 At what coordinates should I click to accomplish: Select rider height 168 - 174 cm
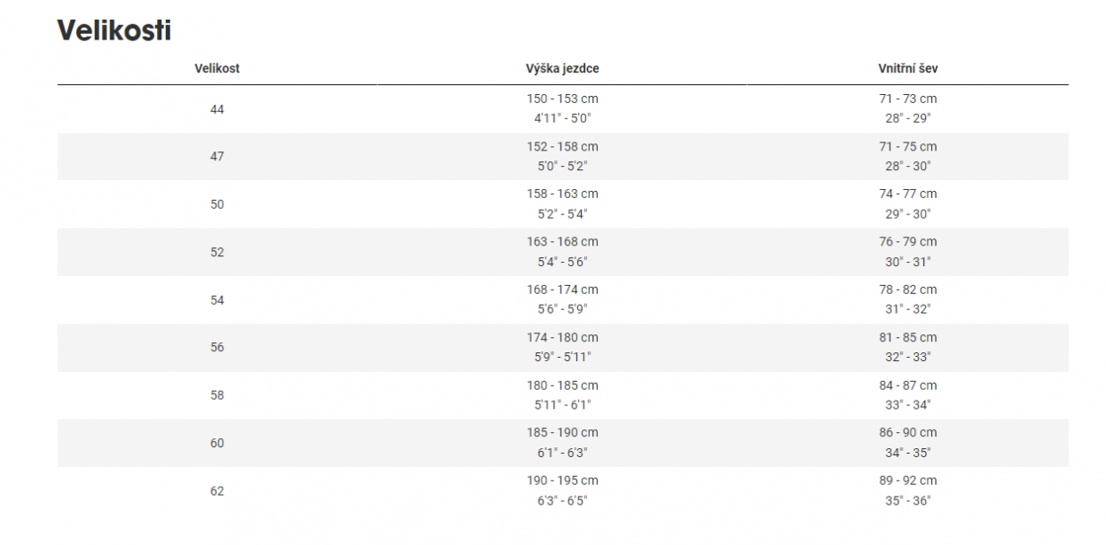point(562,290)
